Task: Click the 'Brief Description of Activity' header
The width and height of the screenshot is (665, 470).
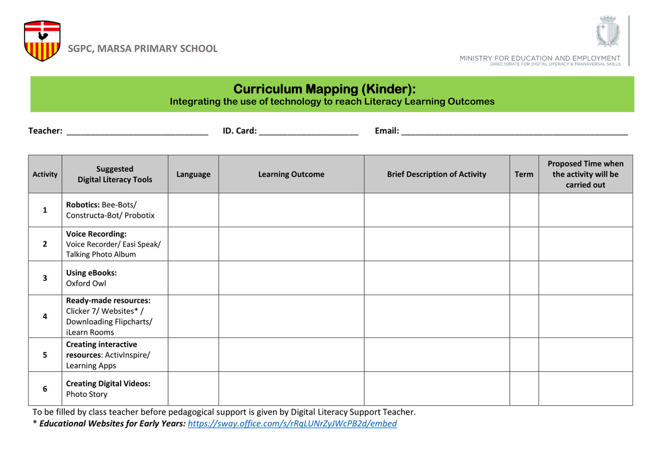Action: pos(436,174)
